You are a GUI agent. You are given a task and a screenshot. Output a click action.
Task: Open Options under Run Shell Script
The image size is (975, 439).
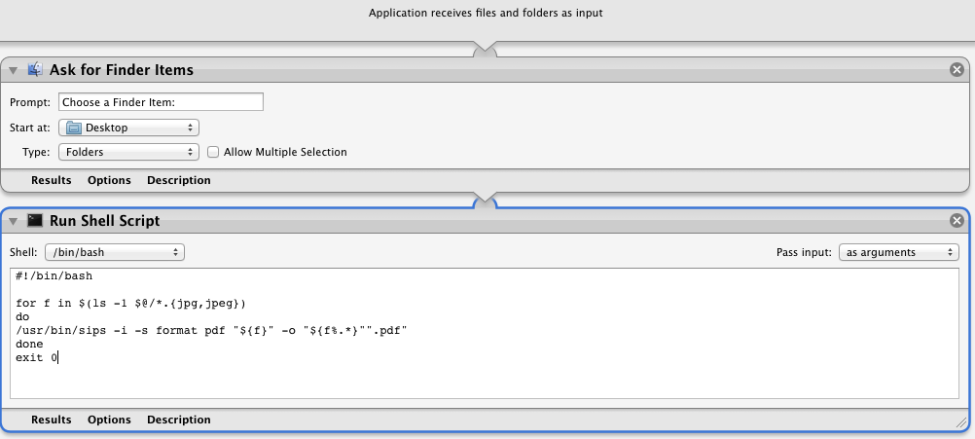(x=109, y=421)
